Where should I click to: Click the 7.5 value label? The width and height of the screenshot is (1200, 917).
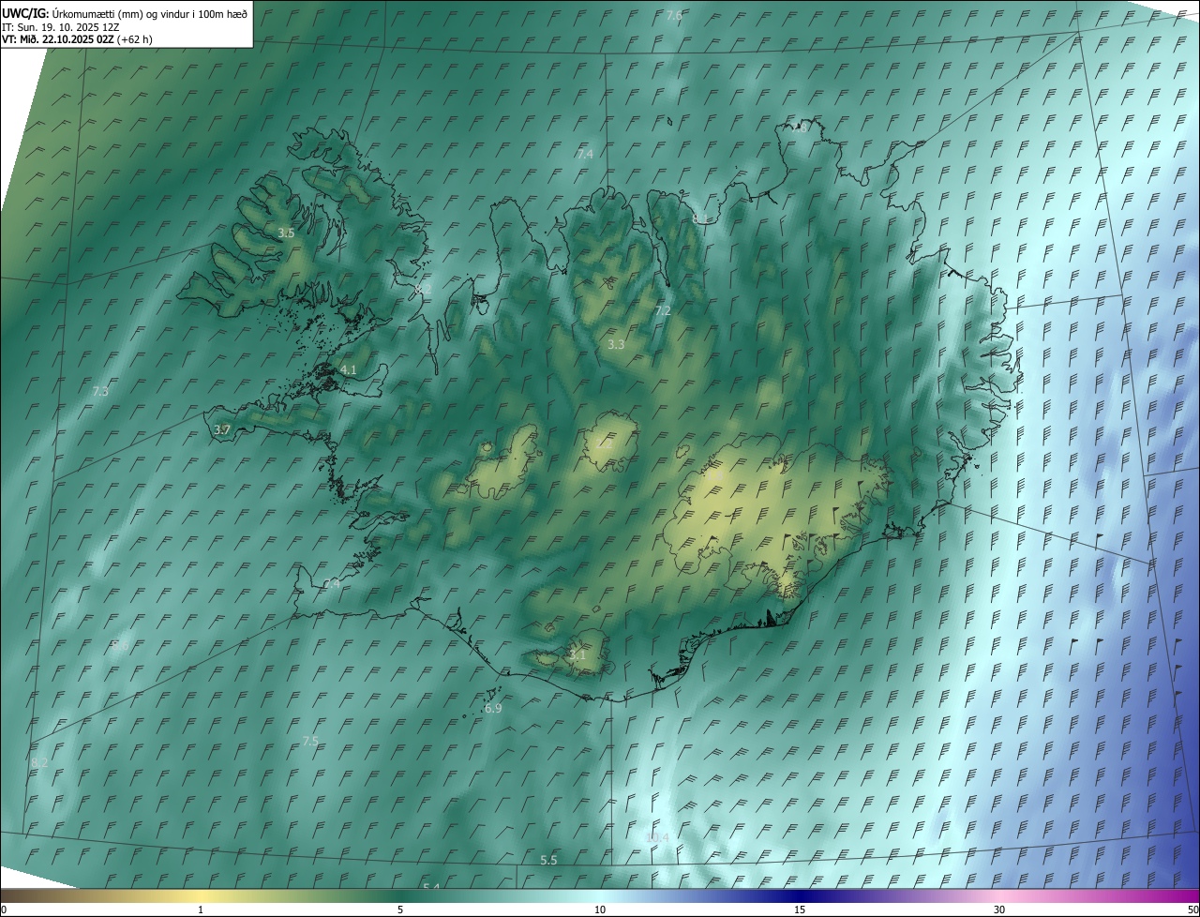pos(310,741)
